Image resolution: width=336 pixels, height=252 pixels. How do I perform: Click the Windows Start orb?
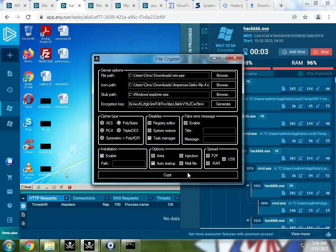(9, 245)
